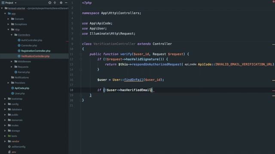This screenshot has height=154, width=275.
Task: Open User.php file
Action: pyautogui.click(x=20, y=93)
